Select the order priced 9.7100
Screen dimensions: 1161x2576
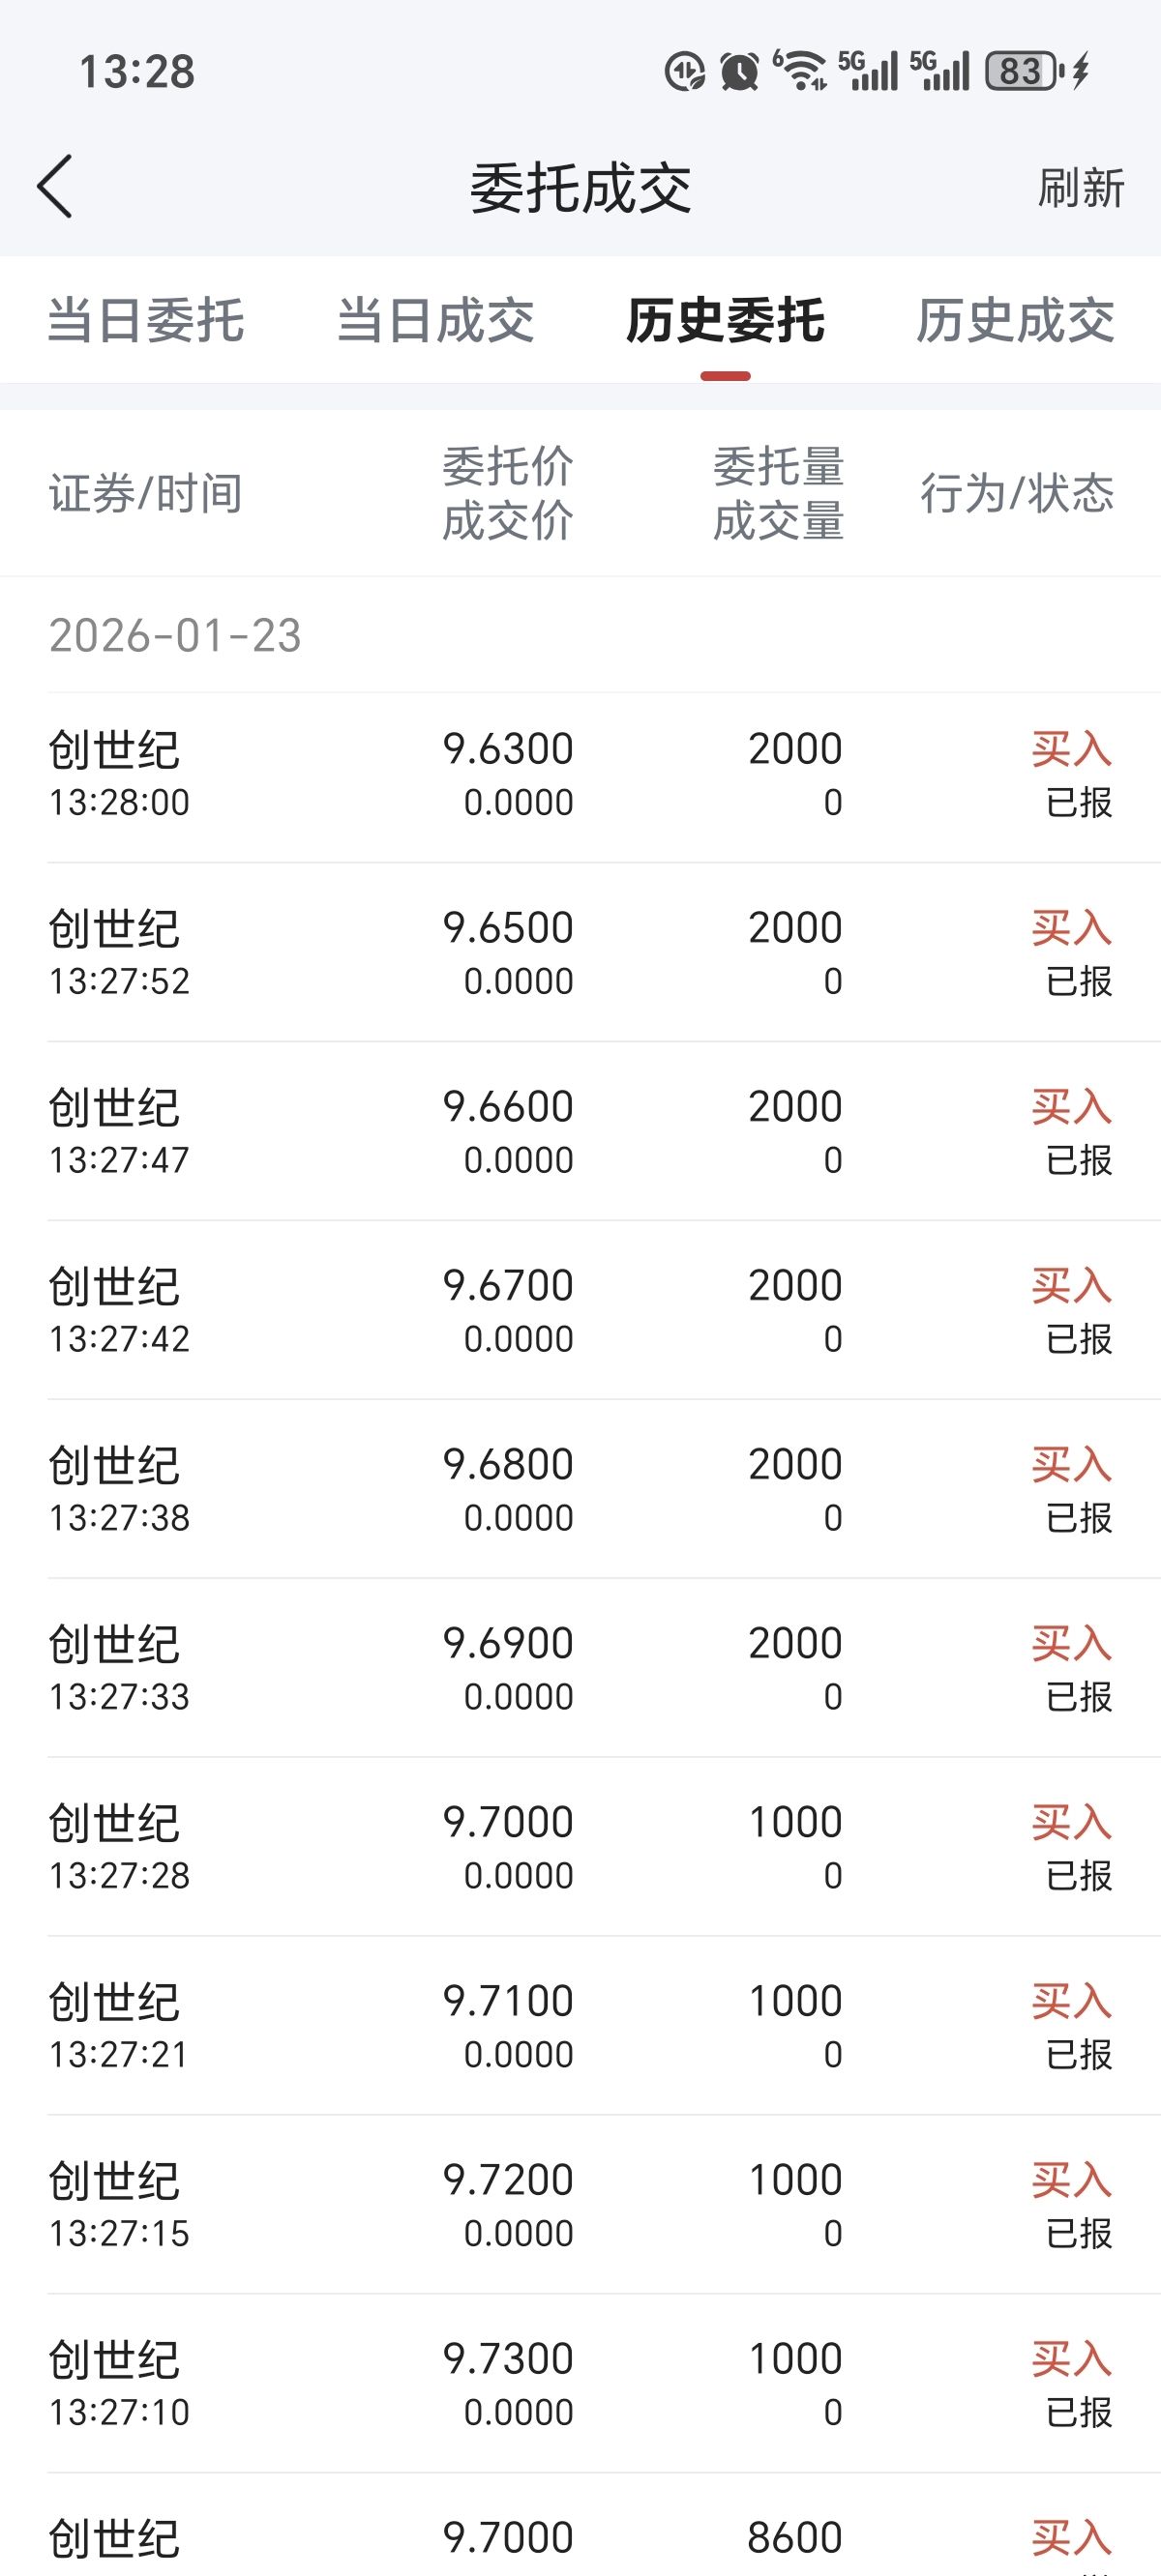click(580, 2027)
